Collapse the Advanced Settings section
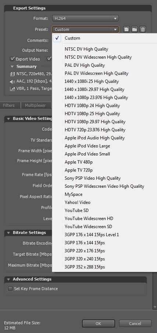Screen dimensions: 157x333 [x=8, y=279]
